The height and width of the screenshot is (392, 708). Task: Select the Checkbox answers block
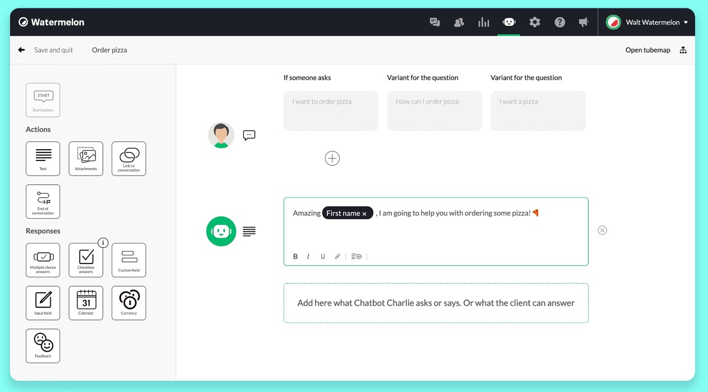point(86,260)
